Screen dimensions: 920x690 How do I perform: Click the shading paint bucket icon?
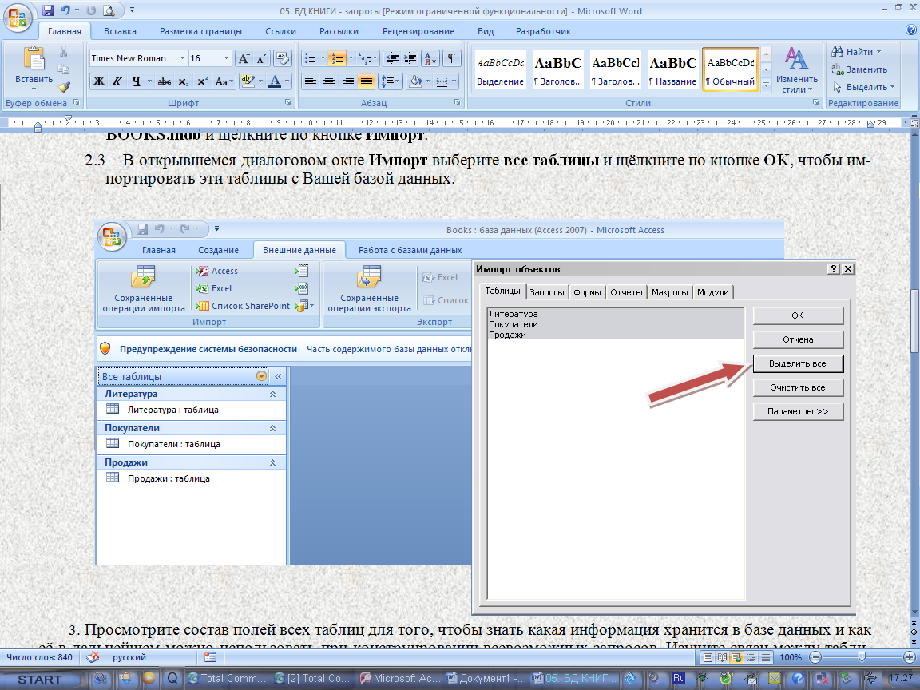click(x=415, y=81)
